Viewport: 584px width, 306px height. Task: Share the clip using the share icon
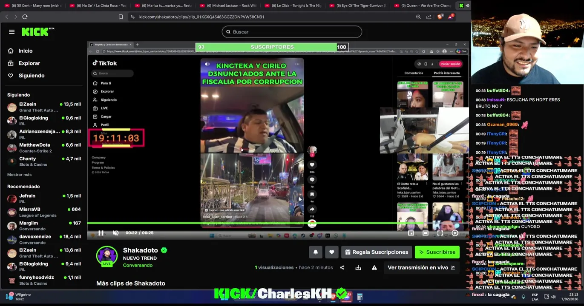pyautogui.click(x=342, y=267)
